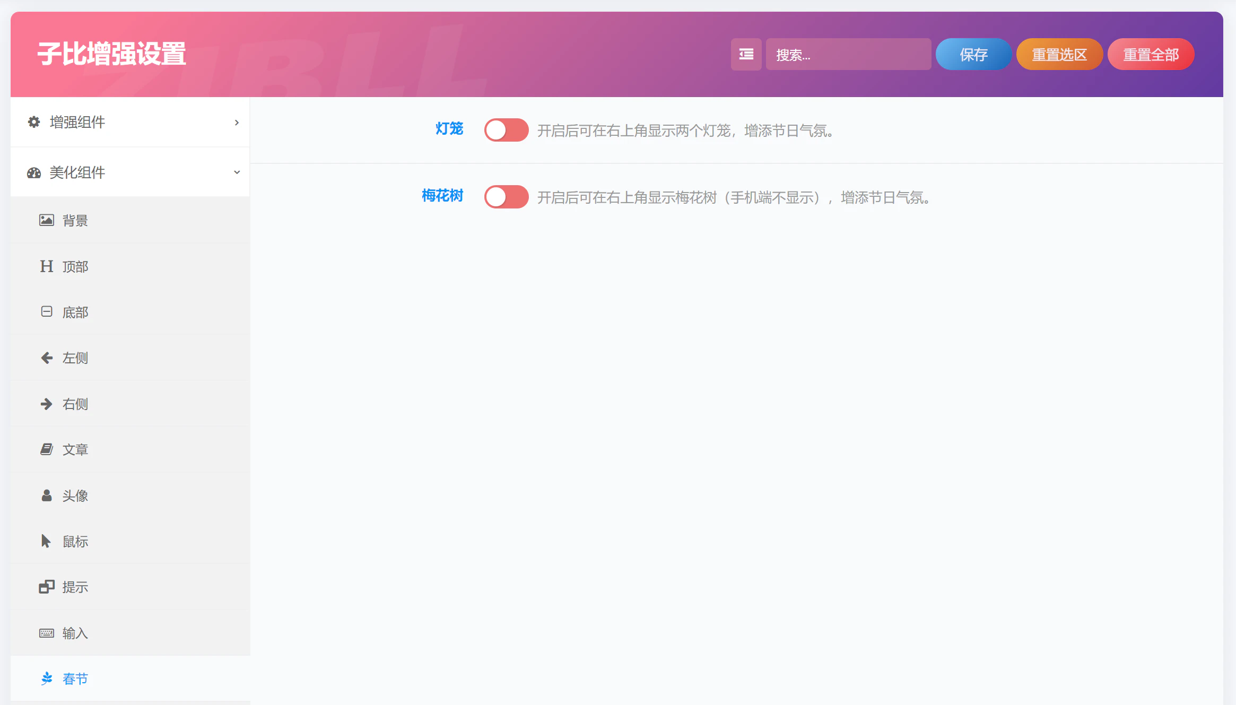1236x705 pixels.
Task: Click the menu collapse icon beside search
Action: [746, 54]
